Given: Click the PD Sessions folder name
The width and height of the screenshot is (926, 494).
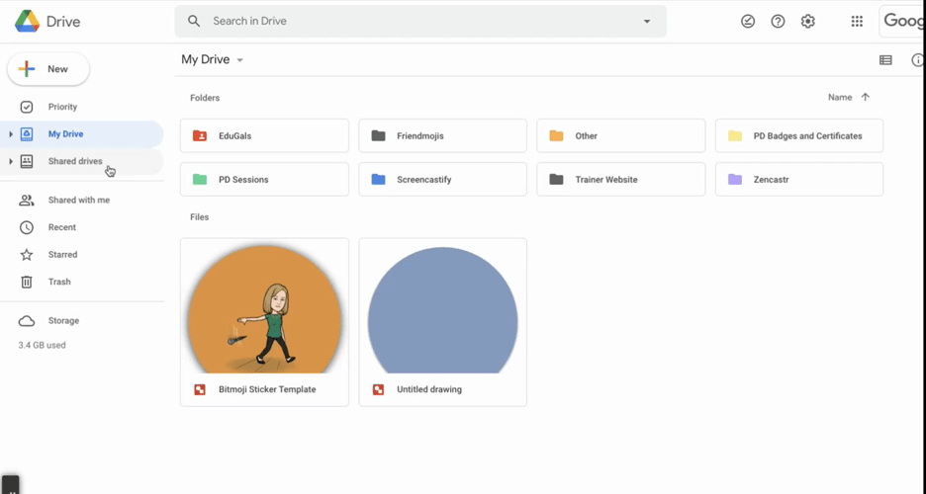Looking at the screenshot, I should click(243, 179).
